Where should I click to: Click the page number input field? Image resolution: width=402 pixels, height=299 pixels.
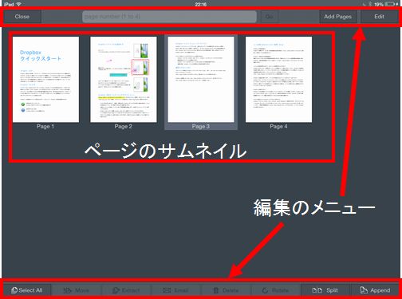tap(169, 17)
